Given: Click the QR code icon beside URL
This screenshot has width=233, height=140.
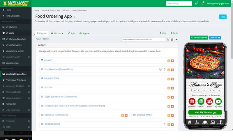Looking at the screenshot, I should 172,40.
